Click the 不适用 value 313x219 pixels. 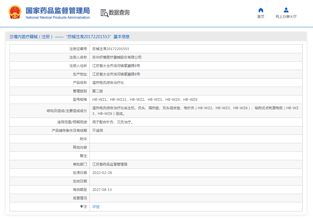(98, 130)
